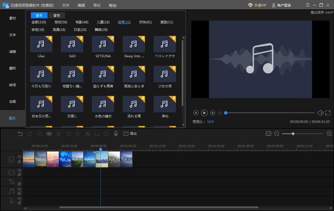Screen dimensions: 334x211
Task: Click the microphone voice-over record icon
Action: coord(116,134)
